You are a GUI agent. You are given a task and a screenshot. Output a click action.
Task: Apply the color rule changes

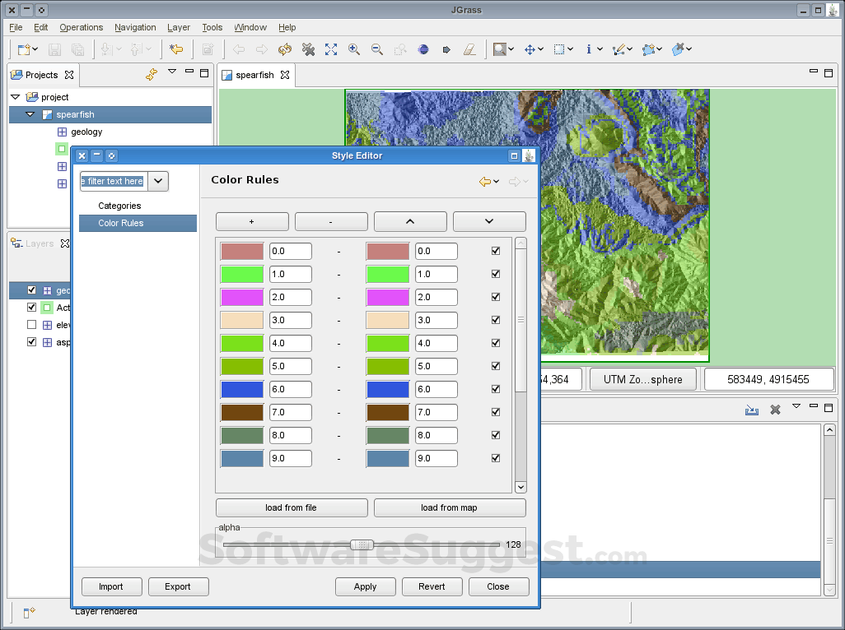[365, 586]
